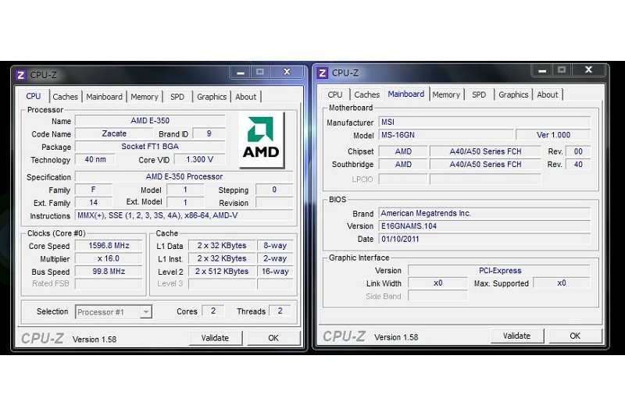The width and height of the screenshot is (625, 416).
Task: Select the CPU tab in left window
Action: pos(34,96)
